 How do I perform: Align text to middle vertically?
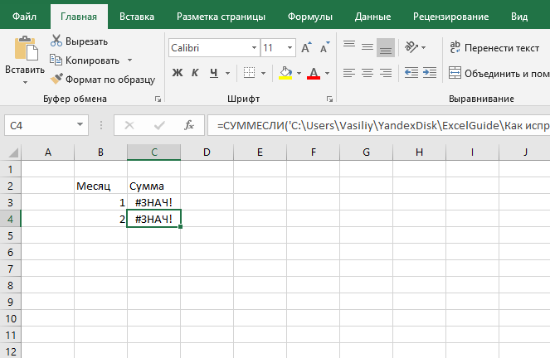[367, 47]
